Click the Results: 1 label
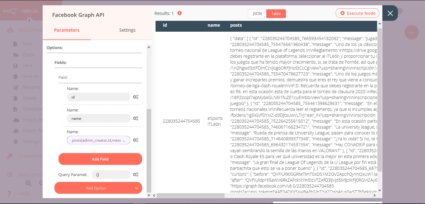This screenshot has width=425, height=204. [x=164, y=13]
